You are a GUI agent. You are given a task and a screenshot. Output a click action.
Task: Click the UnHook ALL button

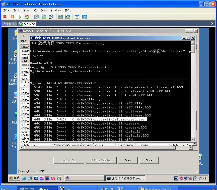point(69,160)
